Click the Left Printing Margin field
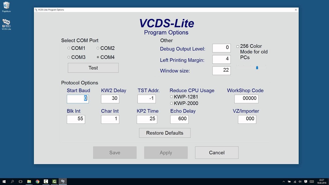Screen dimensions: 329x185 pos(222,59)
